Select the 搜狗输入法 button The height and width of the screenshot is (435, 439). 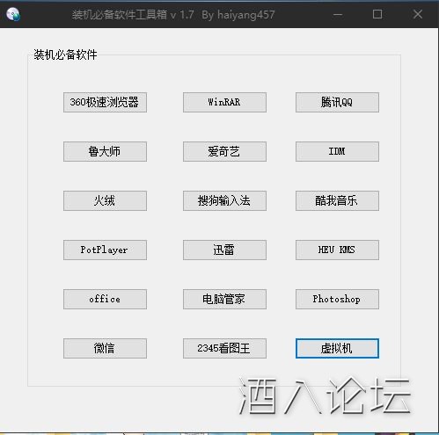click(224, 200)
